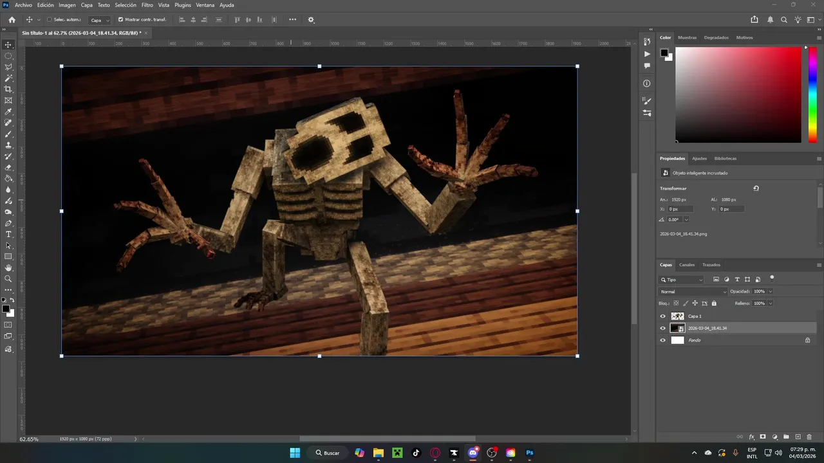
Task: Open the Filtro menu
Action: coord(147,5)
